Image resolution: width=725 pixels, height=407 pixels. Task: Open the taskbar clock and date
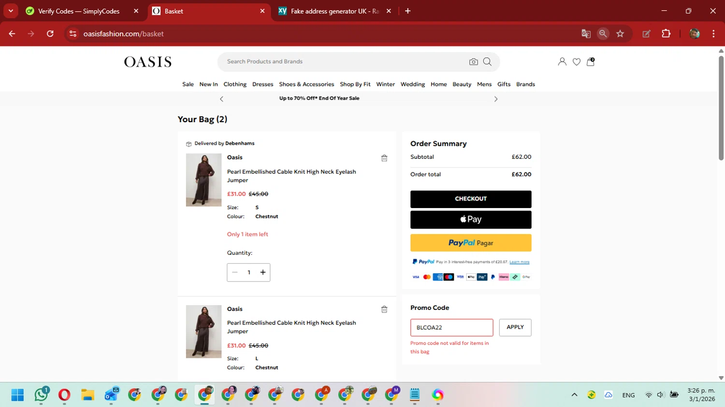[x=701, y=395]
